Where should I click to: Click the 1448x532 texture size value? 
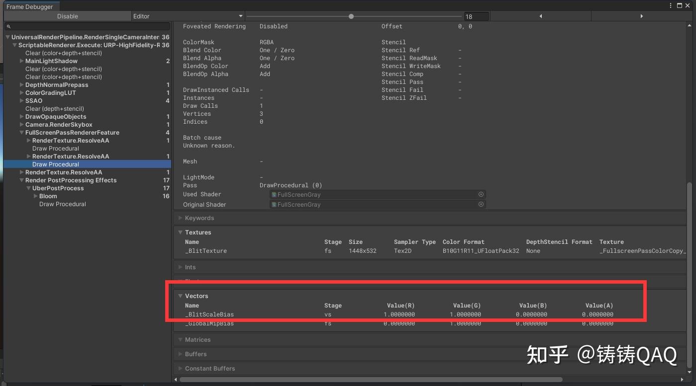pos(363,251)
